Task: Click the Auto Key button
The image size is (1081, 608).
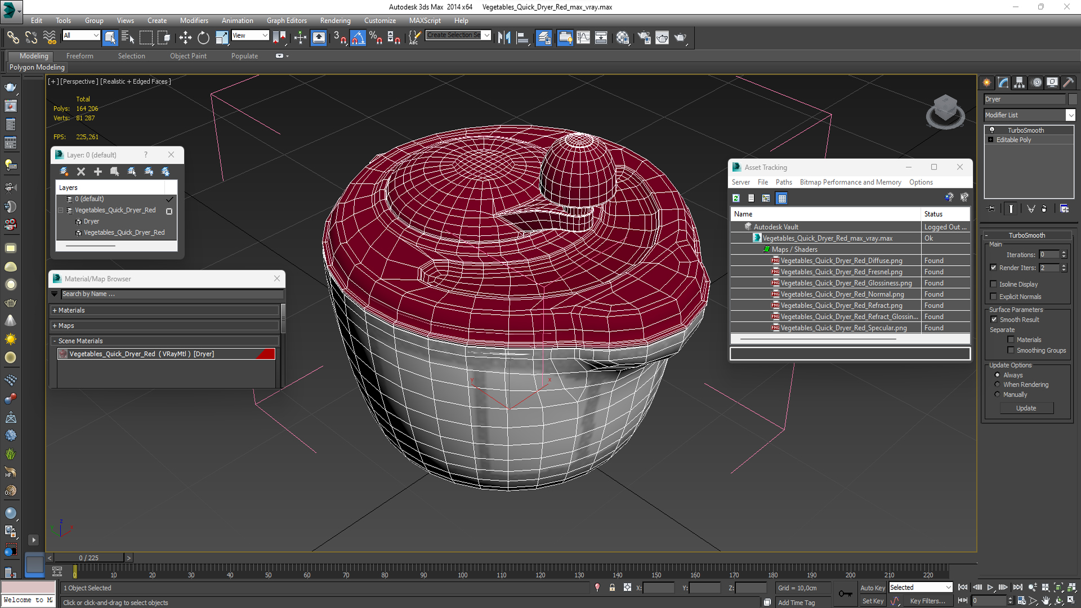Action: (x=872, y=588)
